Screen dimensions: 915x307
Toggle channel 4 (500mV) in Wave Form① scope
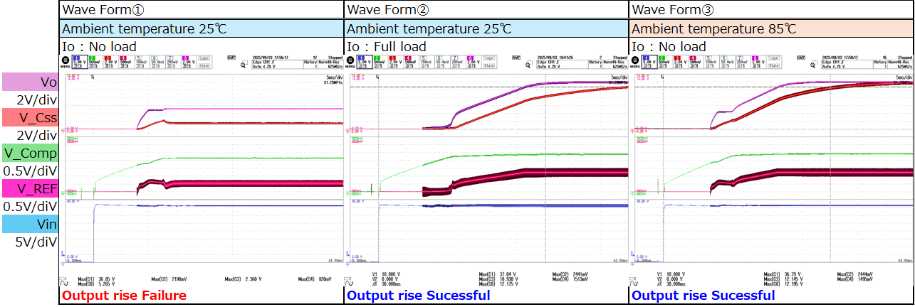coord(126,62)
